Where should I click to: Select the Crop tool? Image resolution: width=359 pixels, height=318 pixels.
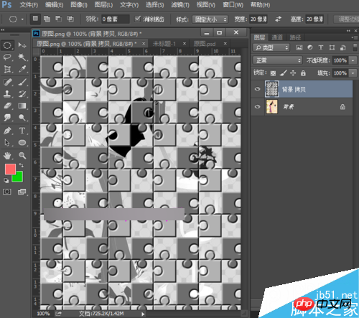(7, 70)
